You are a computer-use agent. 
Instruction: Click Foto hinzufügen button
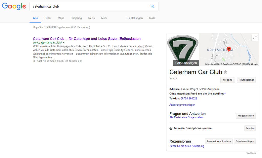[245, 141]
